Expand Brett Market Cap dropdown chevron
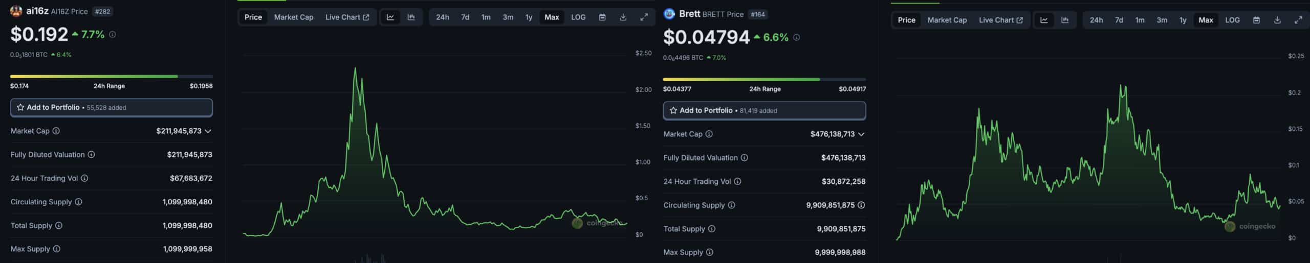 click(861, 134)
